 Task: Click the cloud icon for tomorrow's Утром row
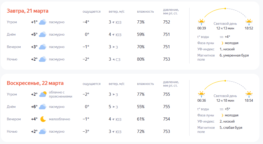pyautogui.click(x=42, y=22)
